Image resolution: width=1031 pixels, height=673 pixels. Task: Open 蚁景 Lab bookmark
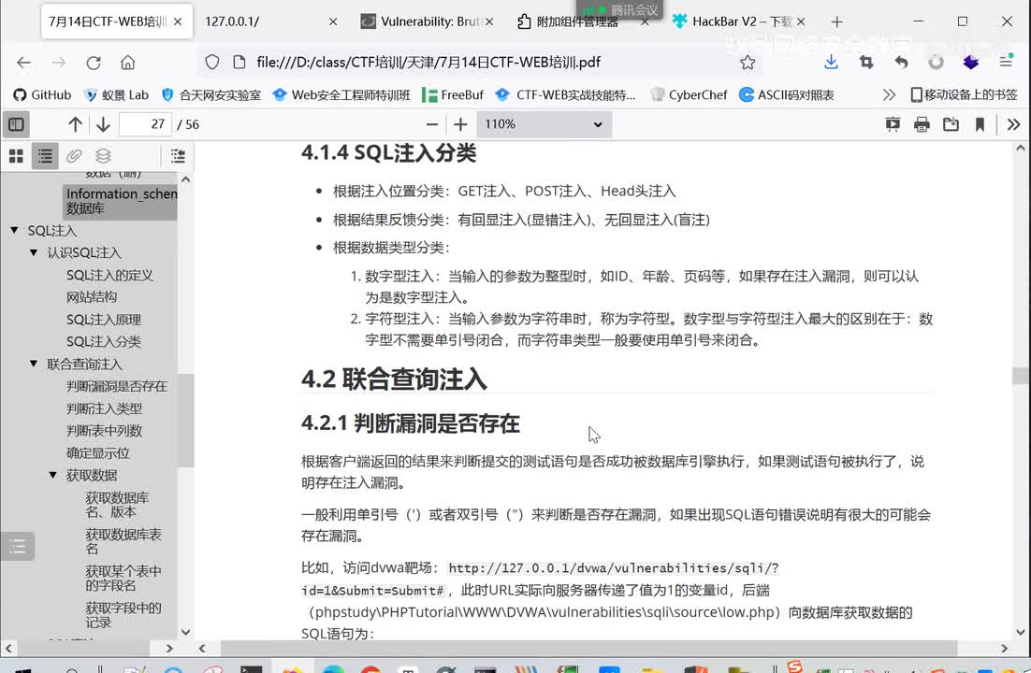click(116, 94)
